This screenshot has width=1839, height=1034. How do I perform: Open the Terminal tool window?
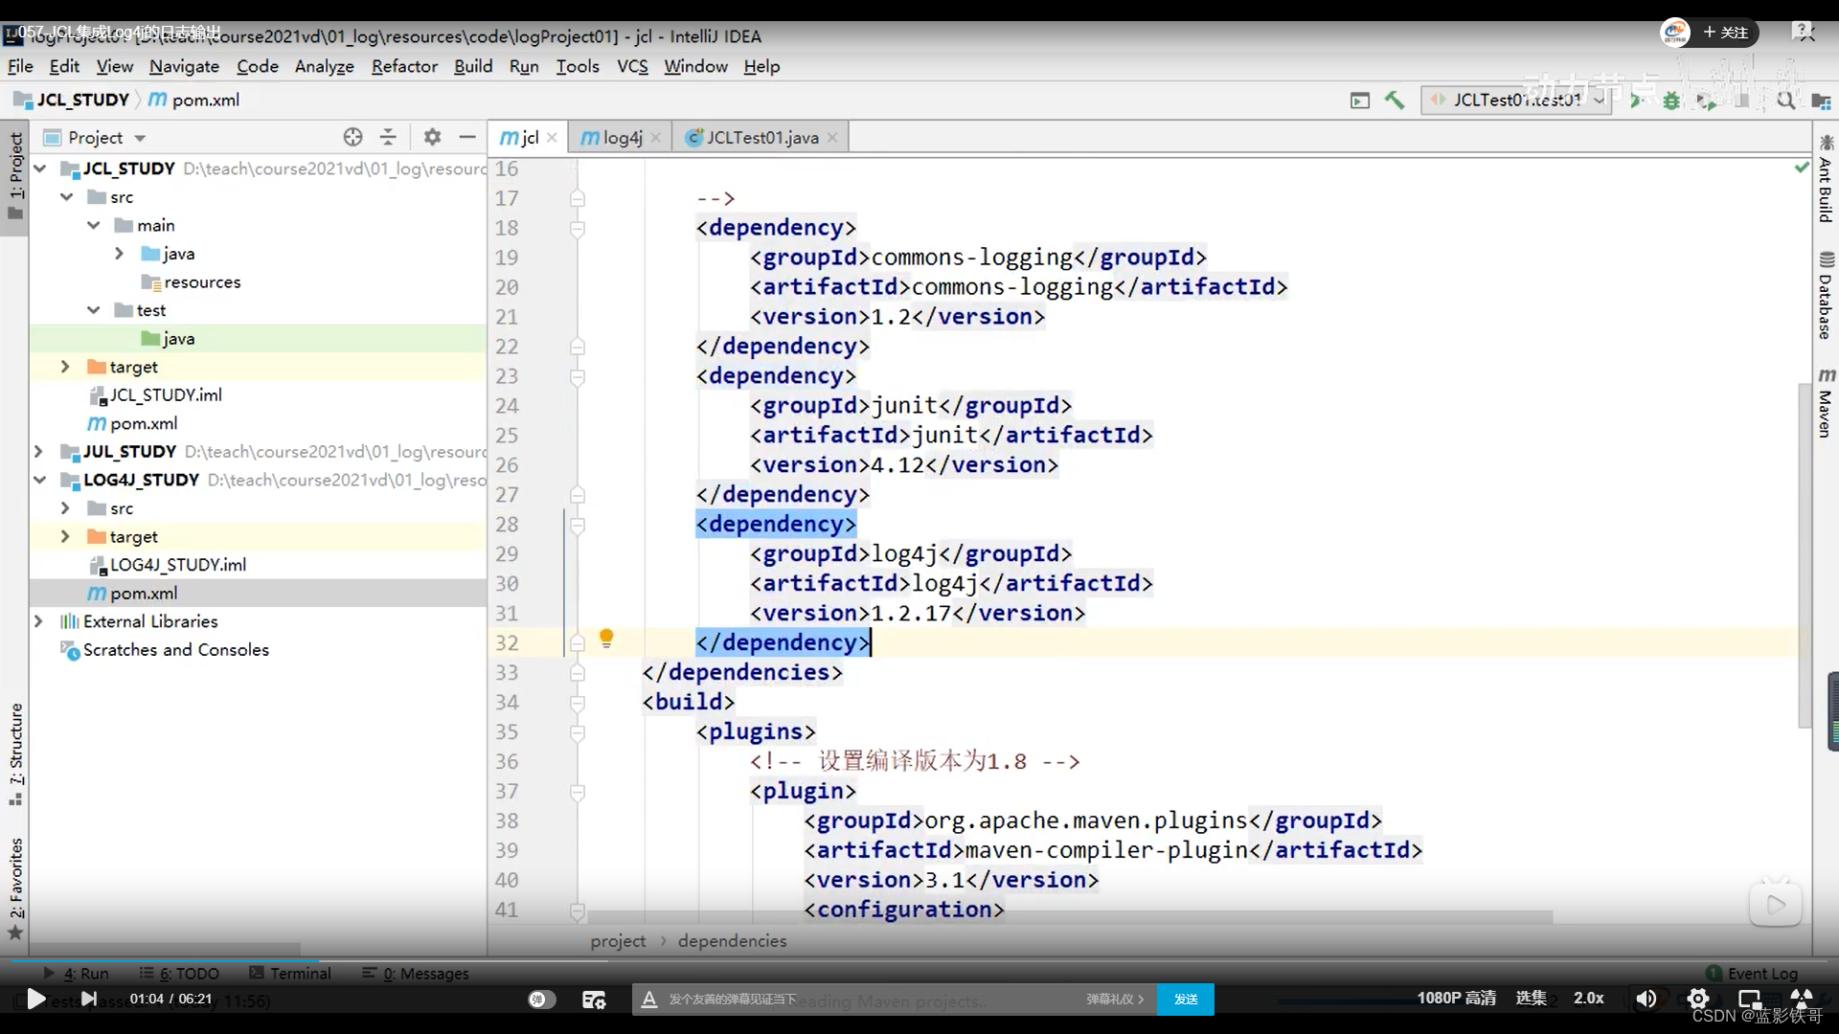[290, 973]
